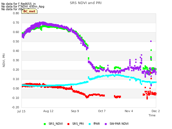The height and width of the screenshot is (129, 172).
Task: Click the -0.10 y-axis tick label
Action: coord(16,98)
